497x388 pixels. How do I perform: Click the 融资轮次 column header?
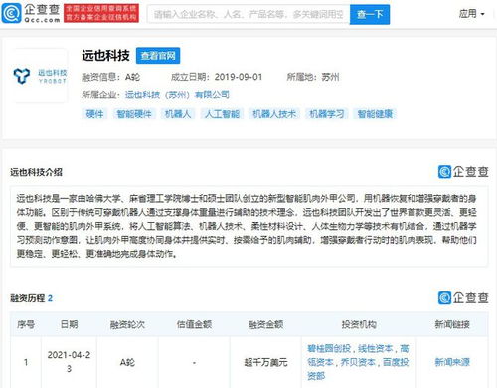point(127,324)
